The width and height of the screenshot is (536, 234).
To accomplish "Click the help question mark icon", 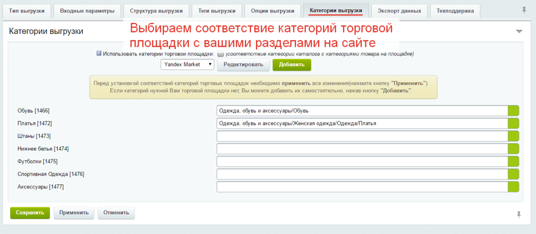I will click(x=99, y=54).
